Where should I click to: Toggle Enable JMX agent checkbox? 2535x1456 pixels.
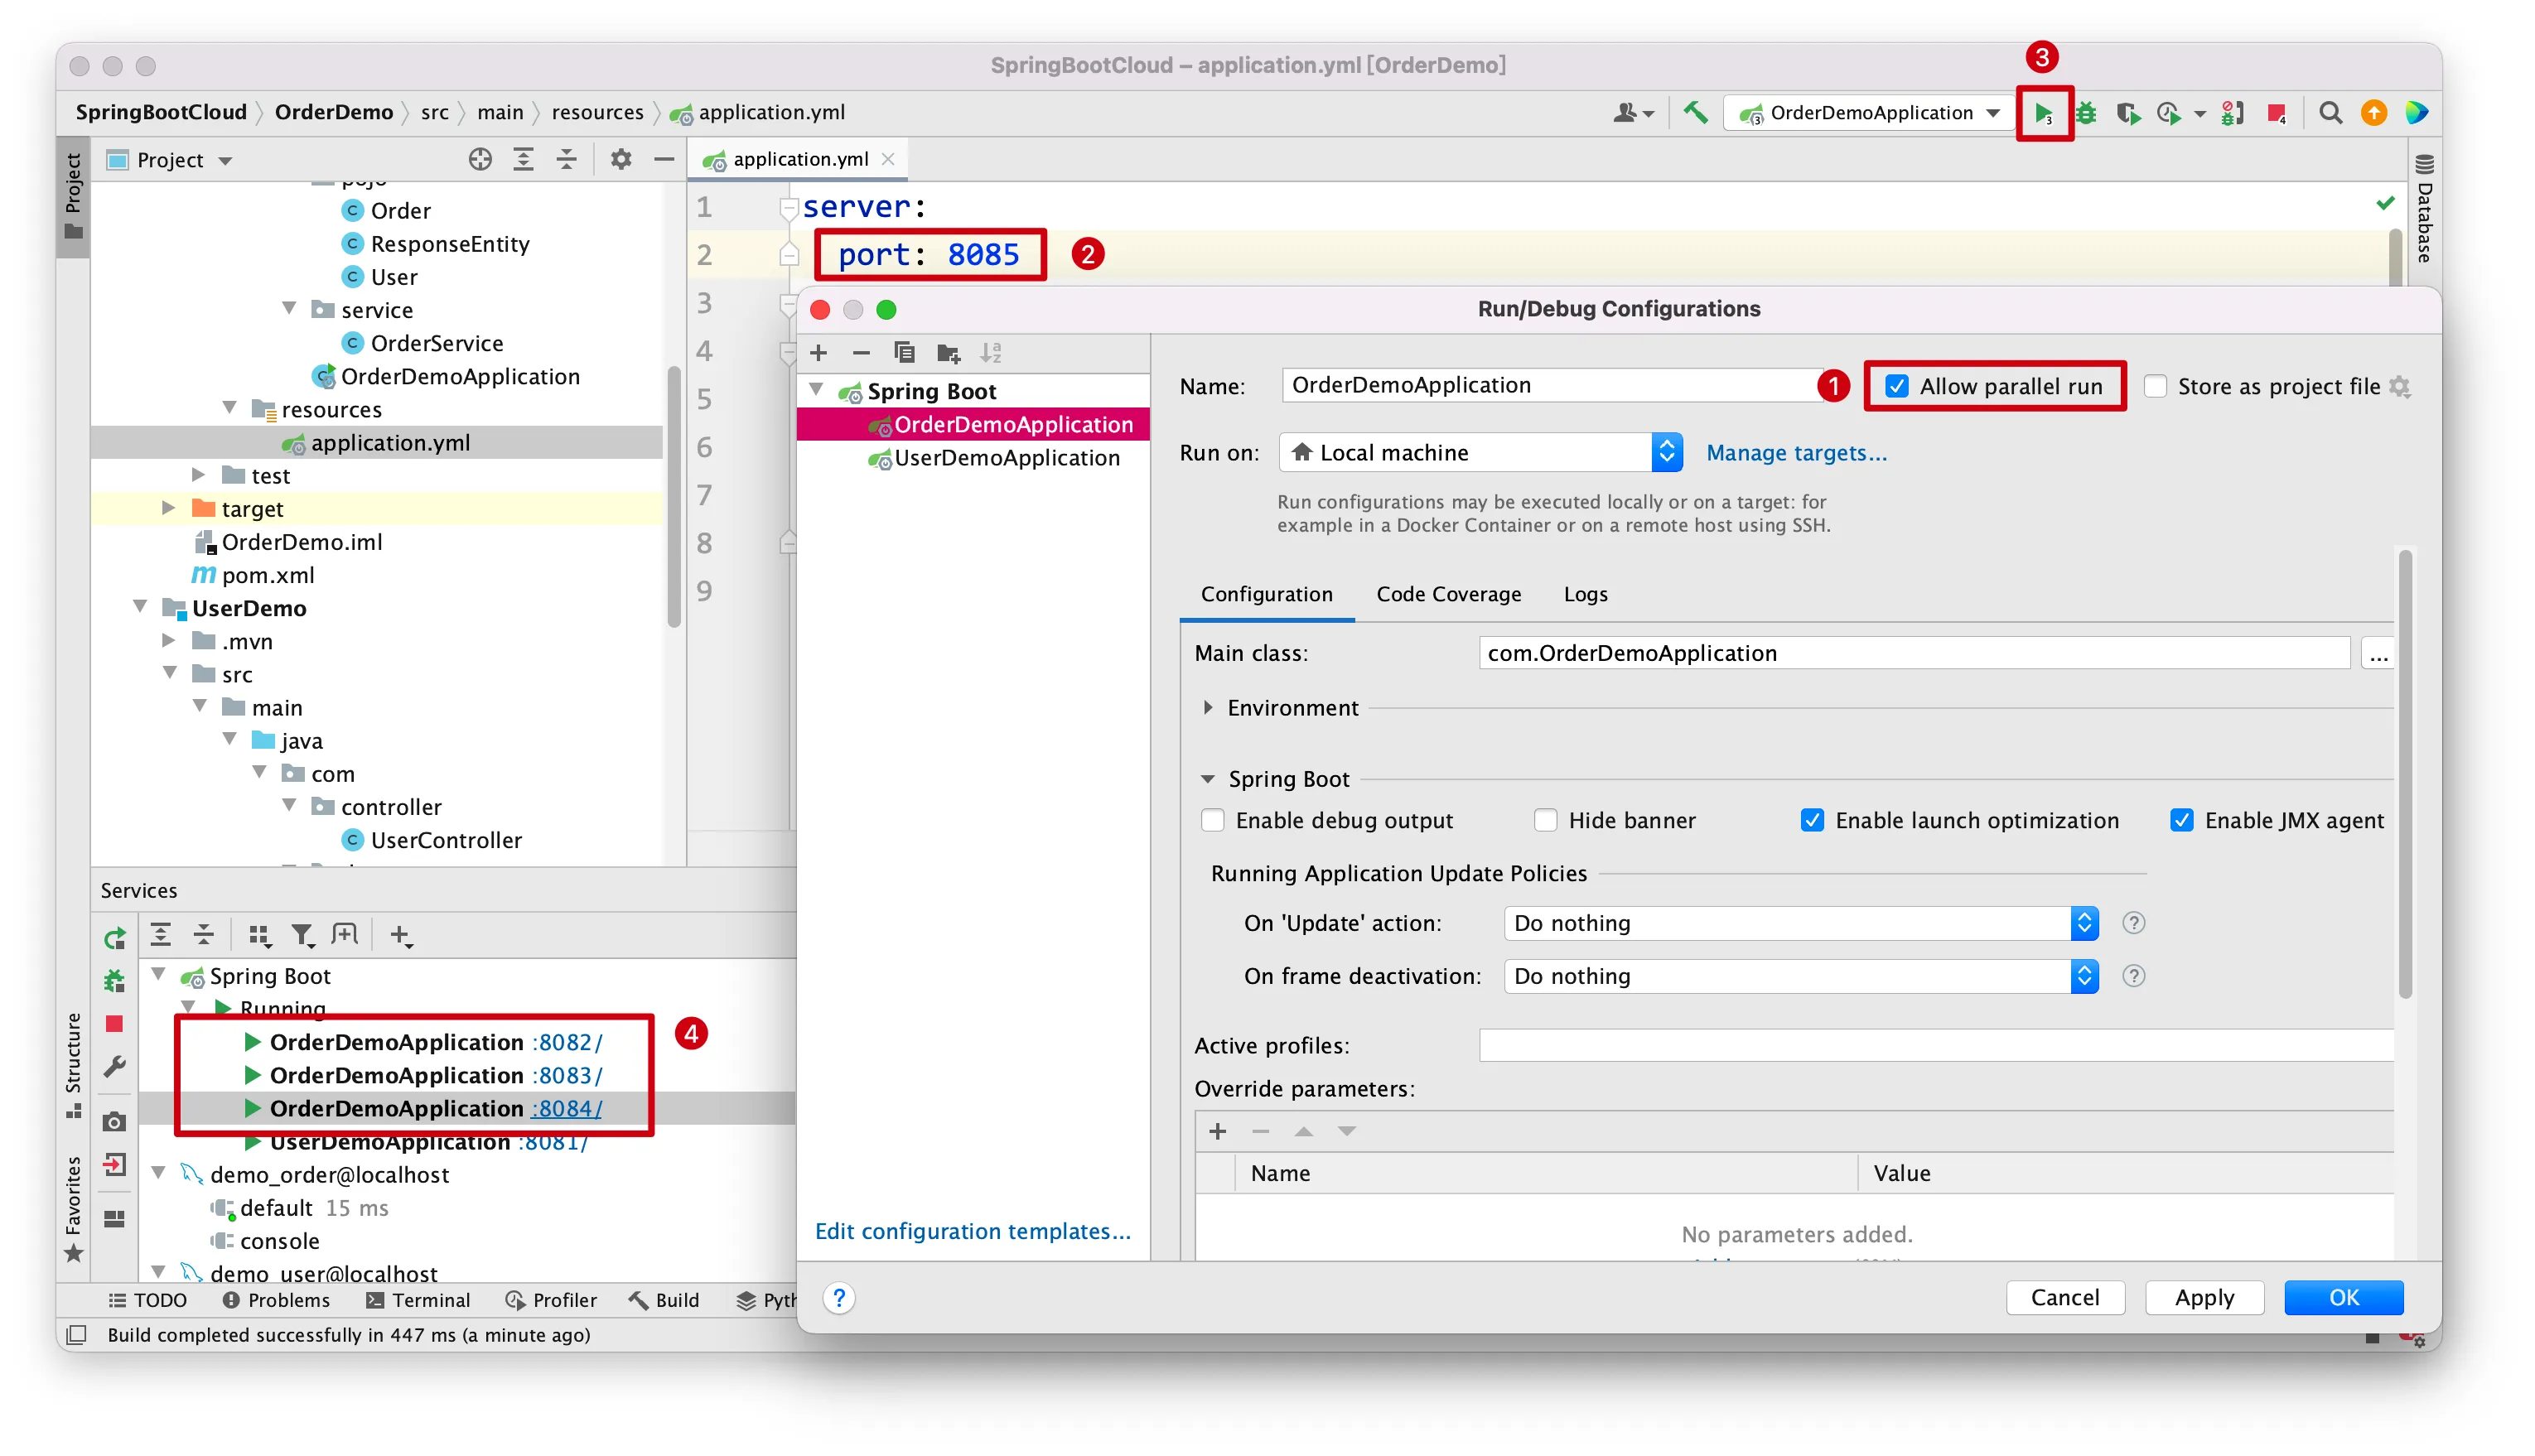click(2182, 821)
